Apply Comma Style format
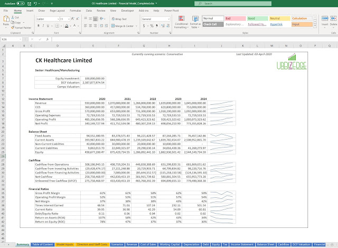 coord(157,26)
